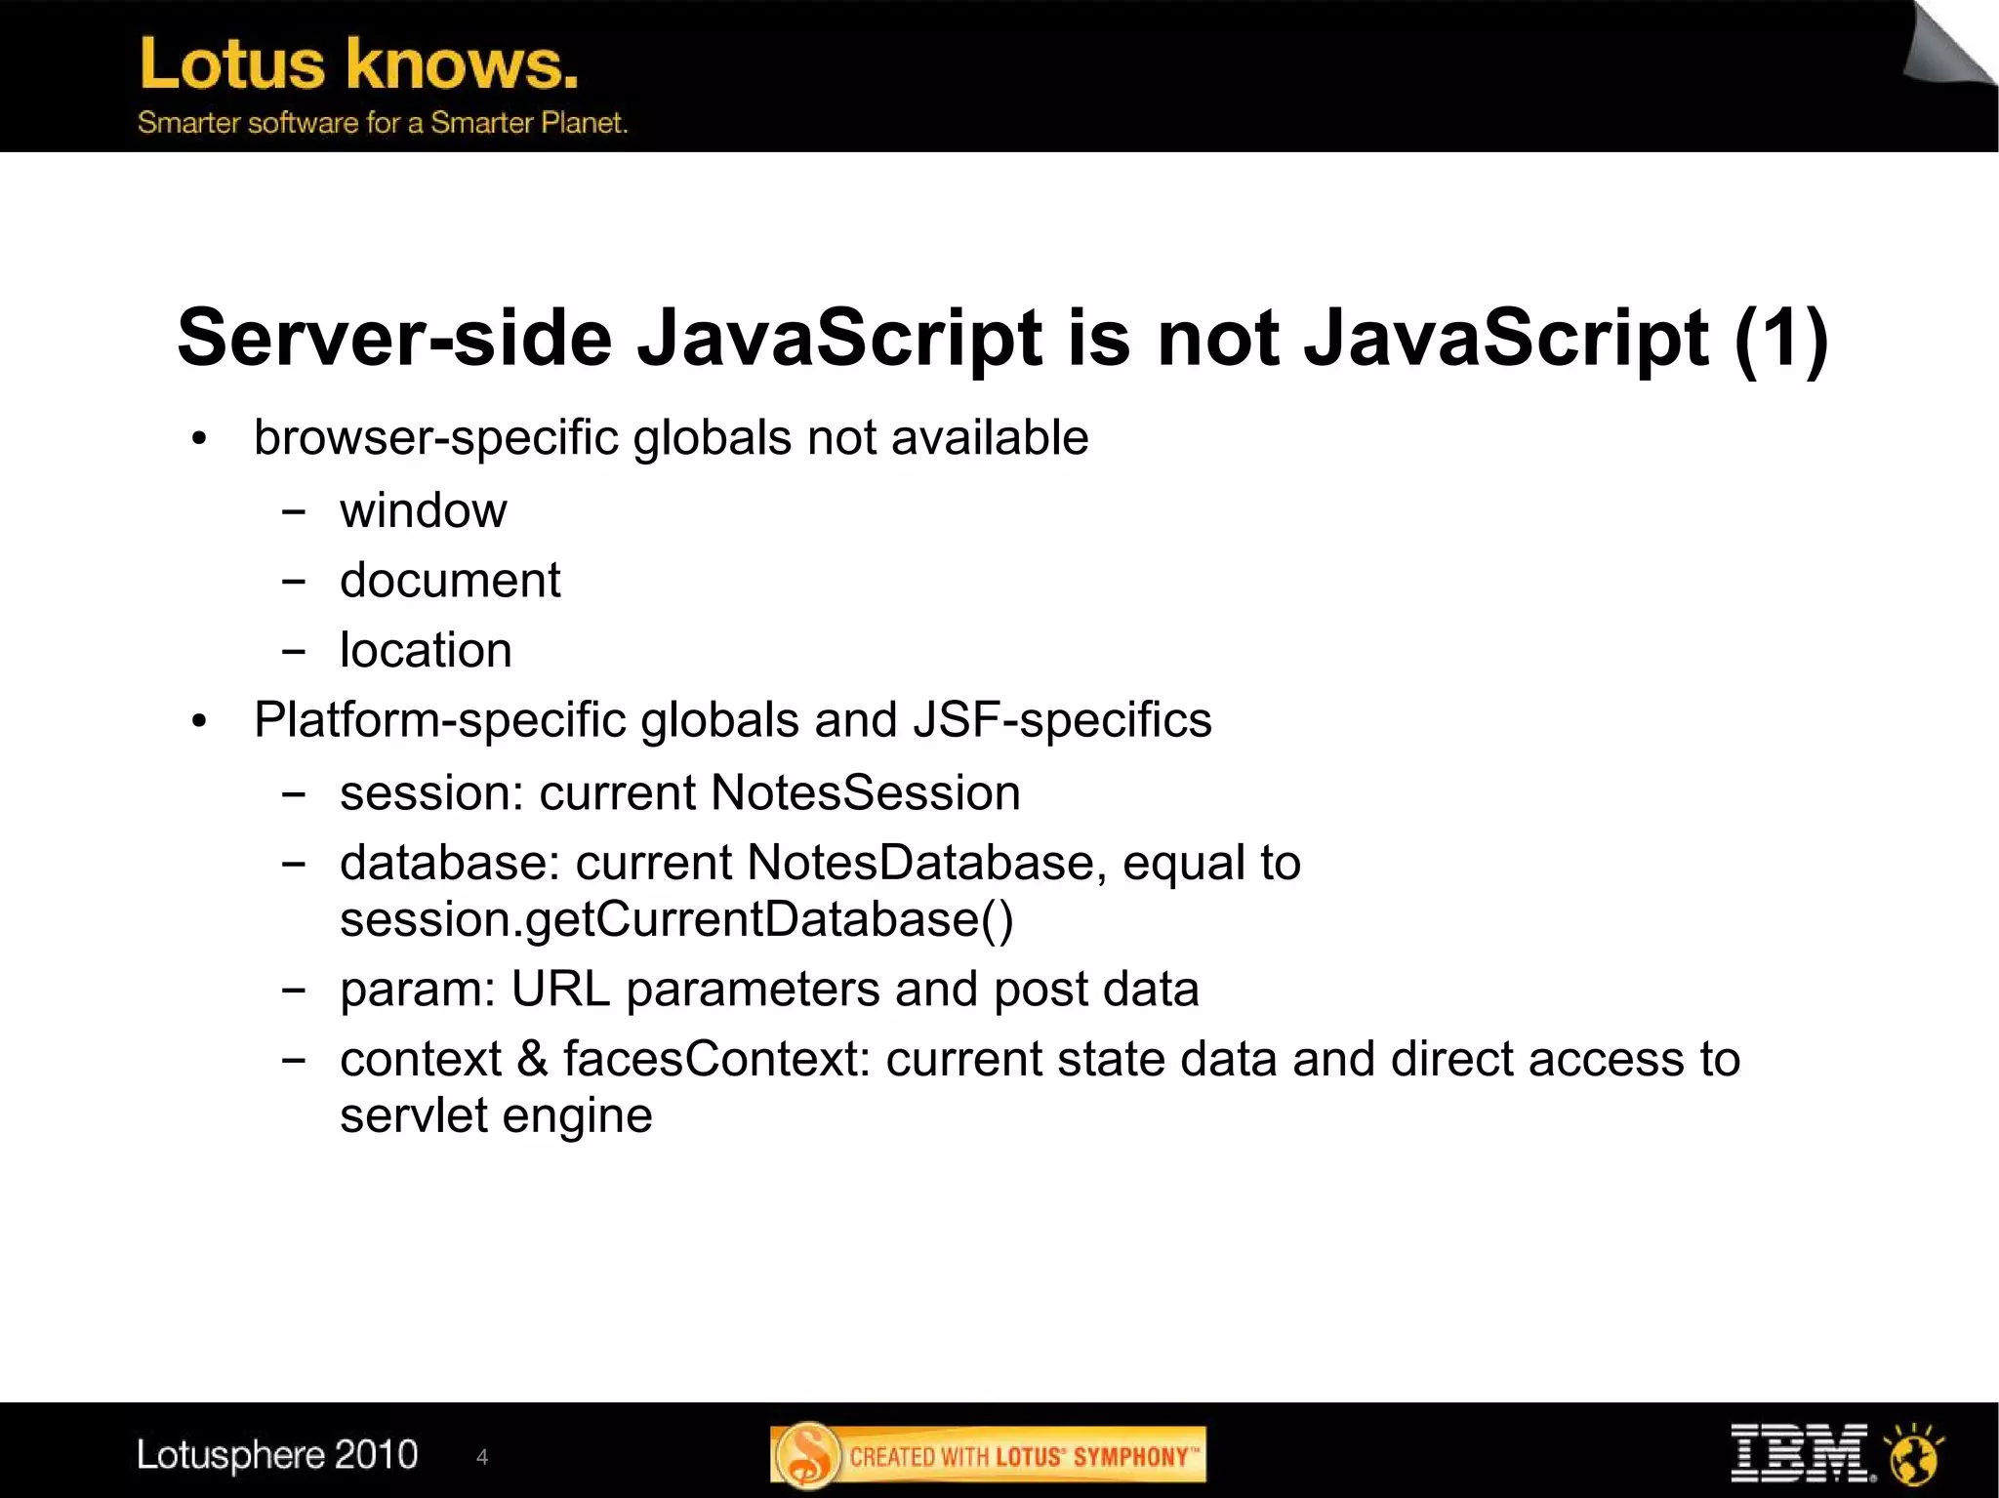Click 'param: URL parameters and post data' line
Screen dimensions: 1999x1498
pos(769,990)
